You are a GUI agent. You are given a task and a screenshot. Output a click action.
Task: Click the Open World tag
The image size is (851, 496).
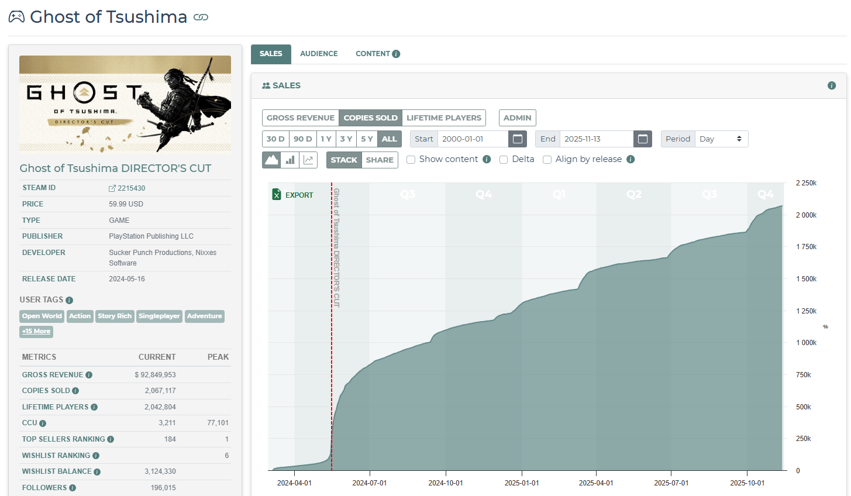pos(42,316)
